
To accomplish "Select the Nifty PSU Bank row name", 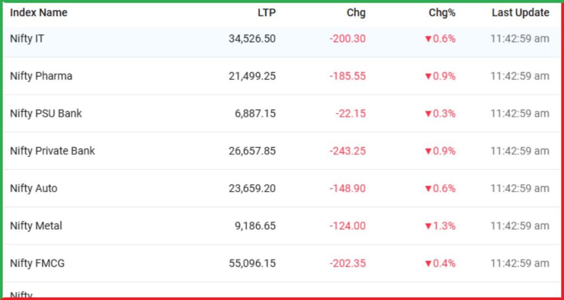I will 46,114.
